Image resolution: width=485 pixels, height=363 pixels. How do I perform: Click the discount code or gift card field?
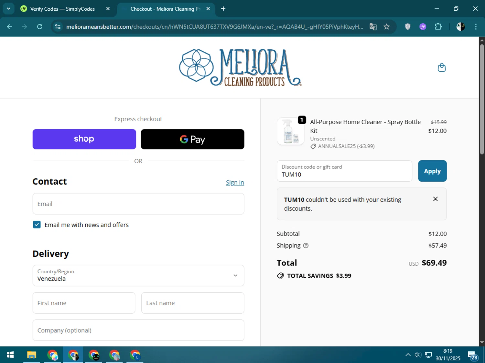tap(344, 171)
